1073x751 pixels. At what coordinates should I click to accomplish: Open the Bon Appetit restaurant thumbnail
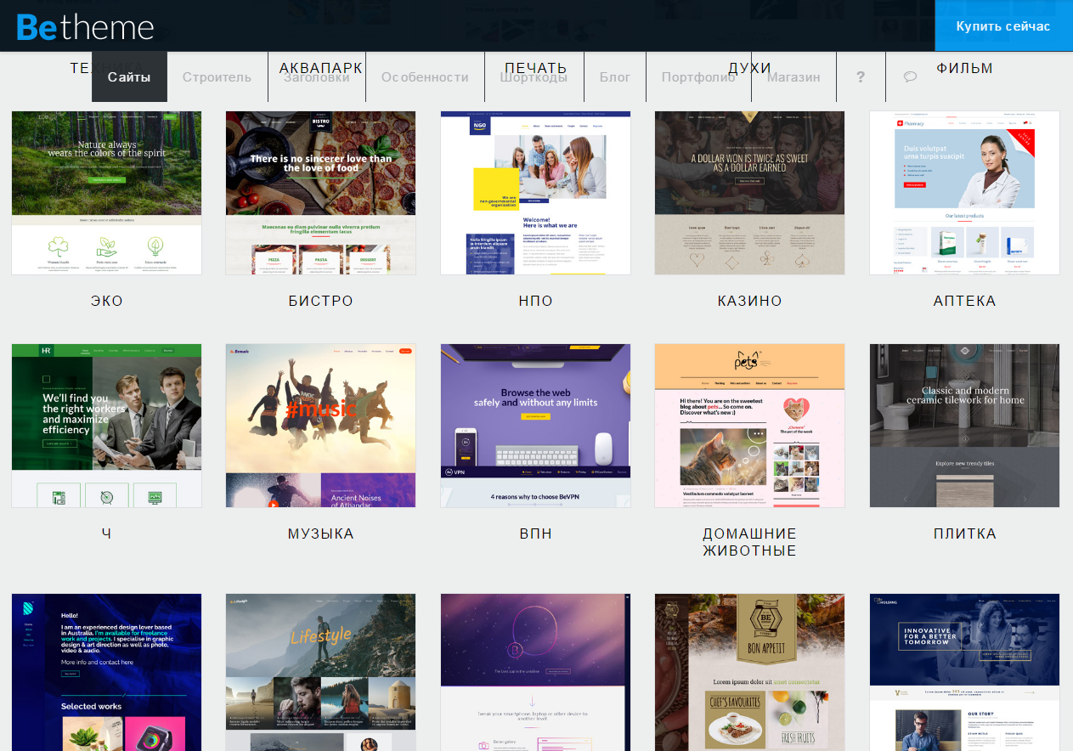(x=750, y=672)
